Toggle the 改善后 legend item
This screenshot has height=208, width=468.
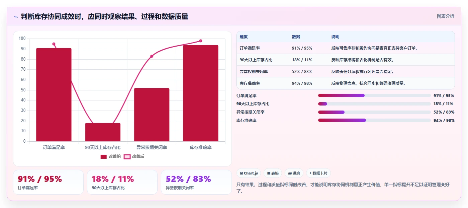point(134,156)
